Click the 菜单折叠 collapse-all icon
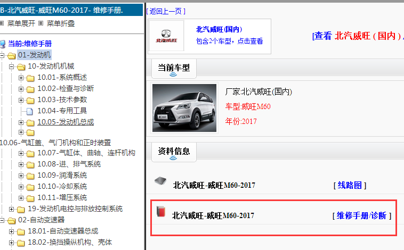This screenshot has width=404, height=250. [x=41, y=23]
